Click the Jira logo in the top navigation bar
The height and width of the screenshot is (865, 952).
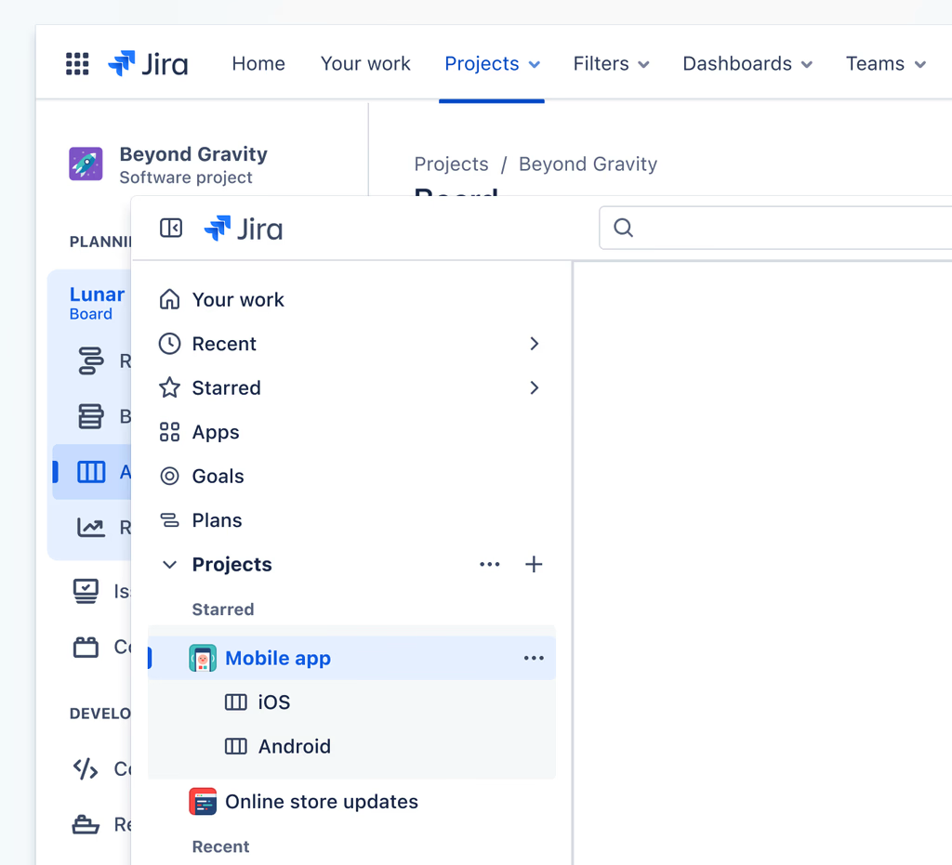point(148,64)
